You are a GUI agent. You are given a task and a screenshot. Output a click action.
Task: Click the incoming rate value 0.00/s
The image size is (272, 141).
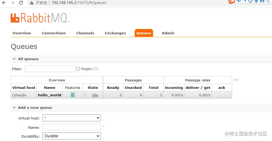click(177, 95)
